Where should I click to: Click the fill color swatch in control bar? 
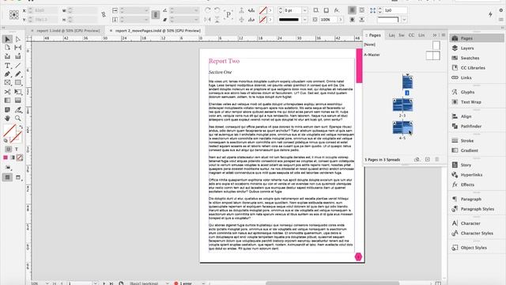[x=263, y=10]
